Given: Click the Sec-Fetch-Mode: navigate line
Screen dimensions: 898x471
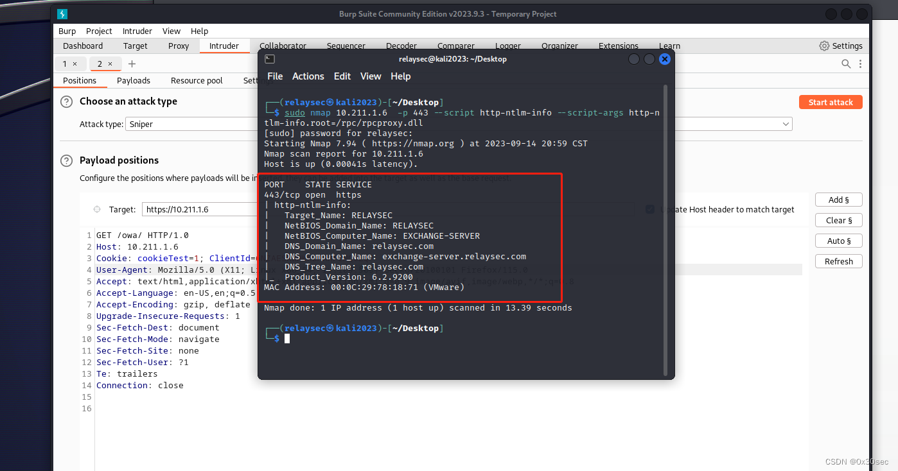Looking at the screenshot, I should (x=158, y=339).
